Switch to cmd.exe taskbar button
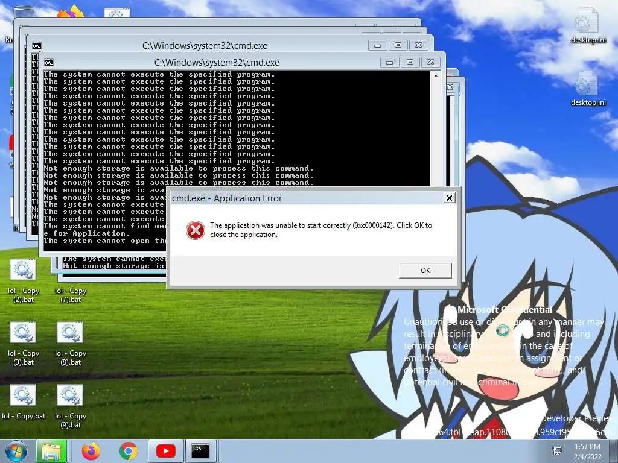618x463 pixels. pos(200,451)
